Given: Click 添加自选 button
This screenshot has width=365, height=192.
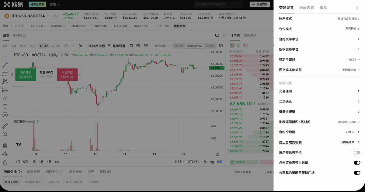Looking at the screenshot, I should tap(179, 26).
